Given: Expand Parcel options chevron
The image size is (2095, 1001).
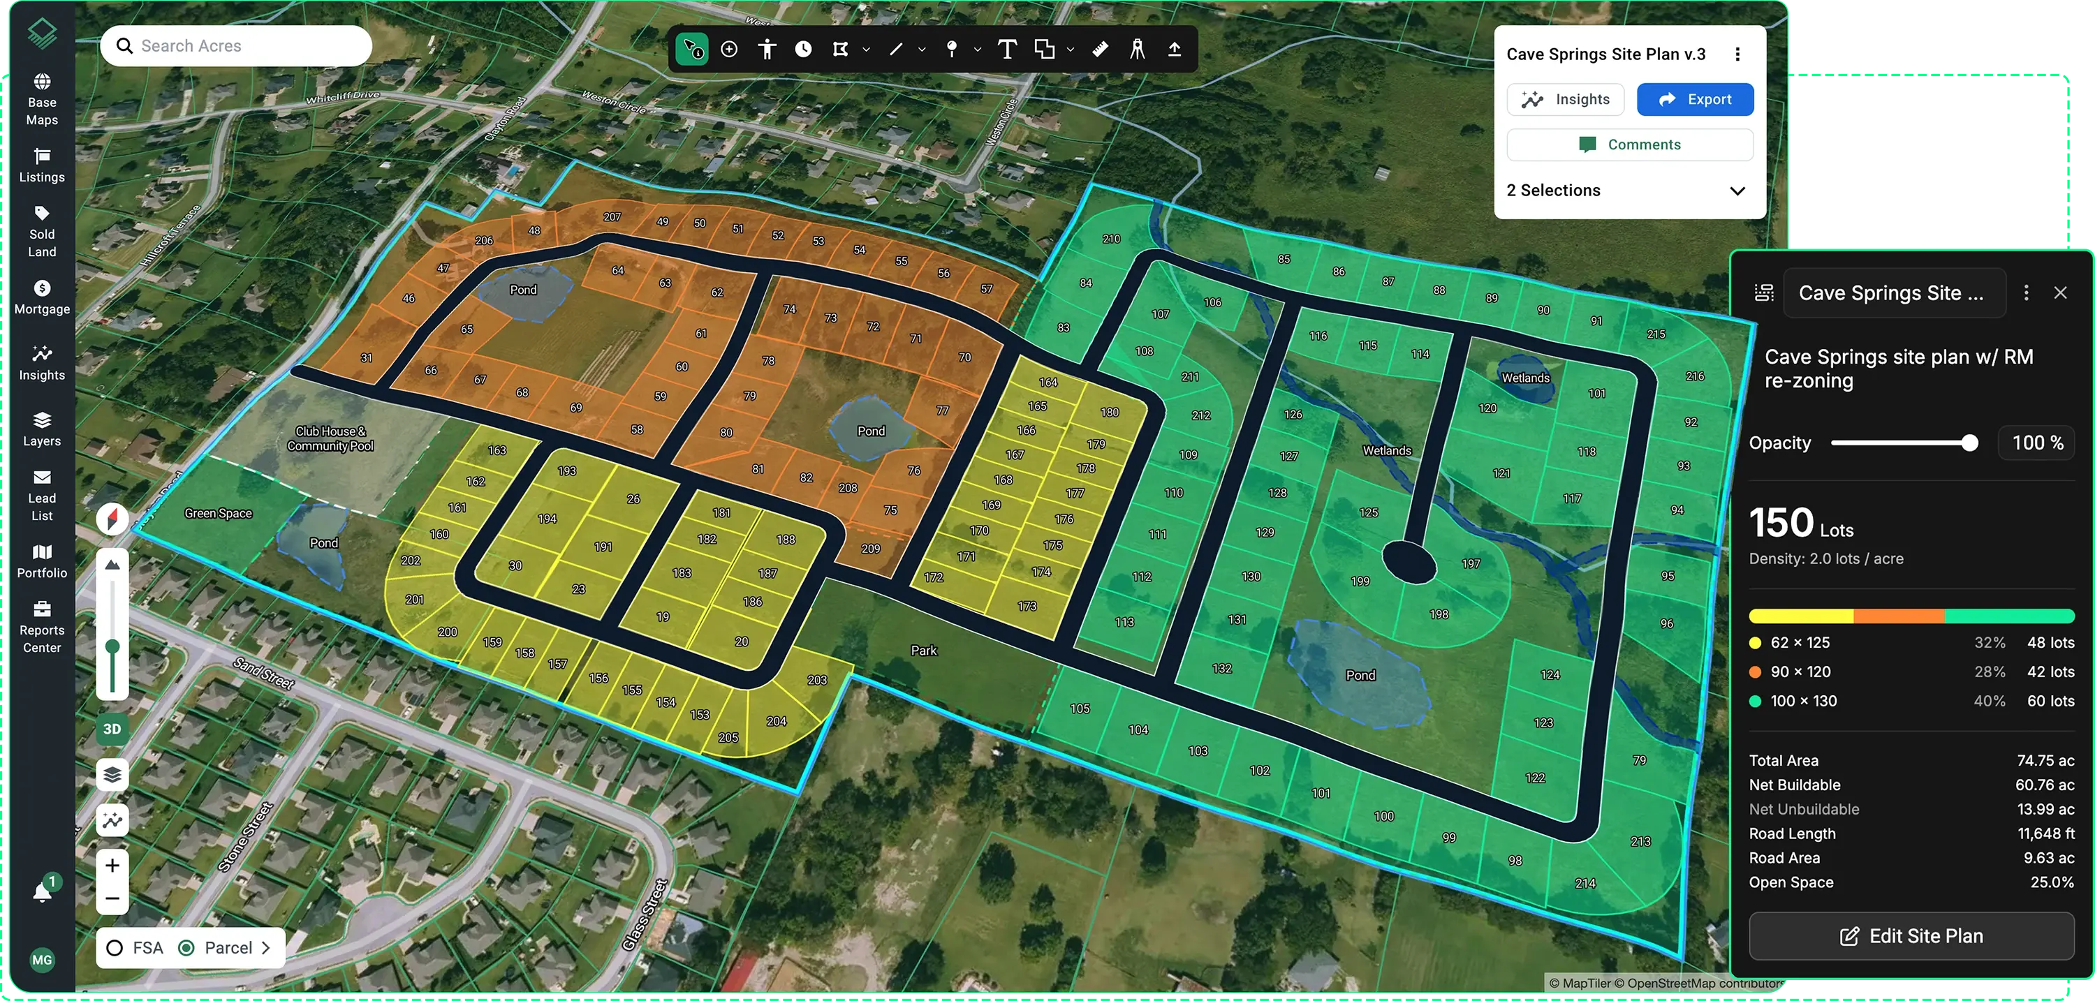Looking at the screenshot, I should (266, 947).
